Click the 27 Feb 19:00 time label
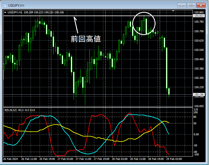Image resolution: width=209 pixels, height=165 pixels. click(102, 159)
